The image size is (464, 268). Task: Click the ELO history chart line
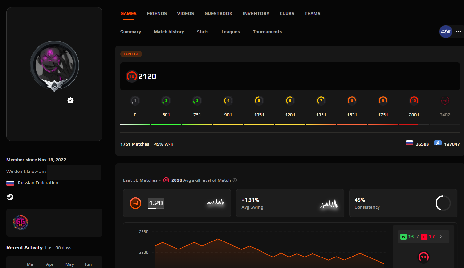[269, 251]
